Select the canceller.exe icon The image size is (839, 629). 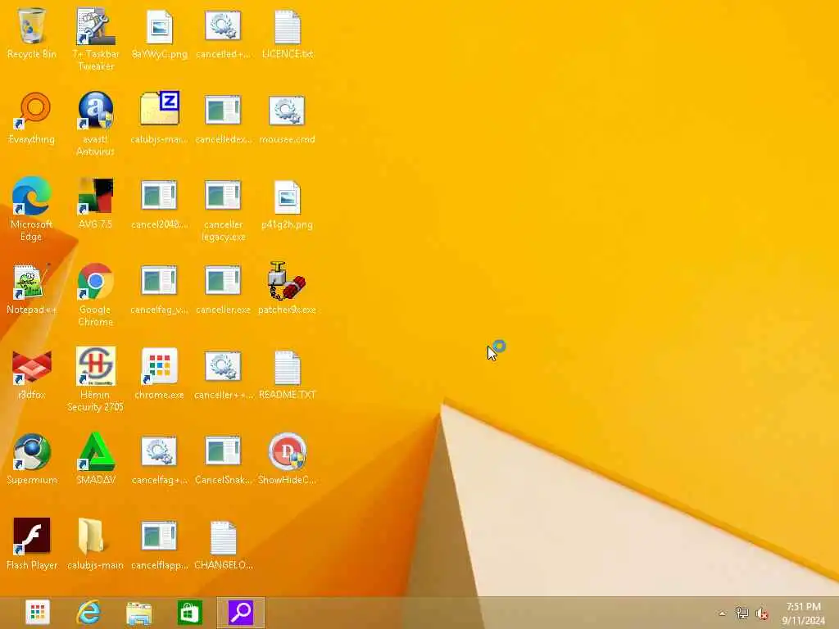pyautogui.click(x=223, y=280)
